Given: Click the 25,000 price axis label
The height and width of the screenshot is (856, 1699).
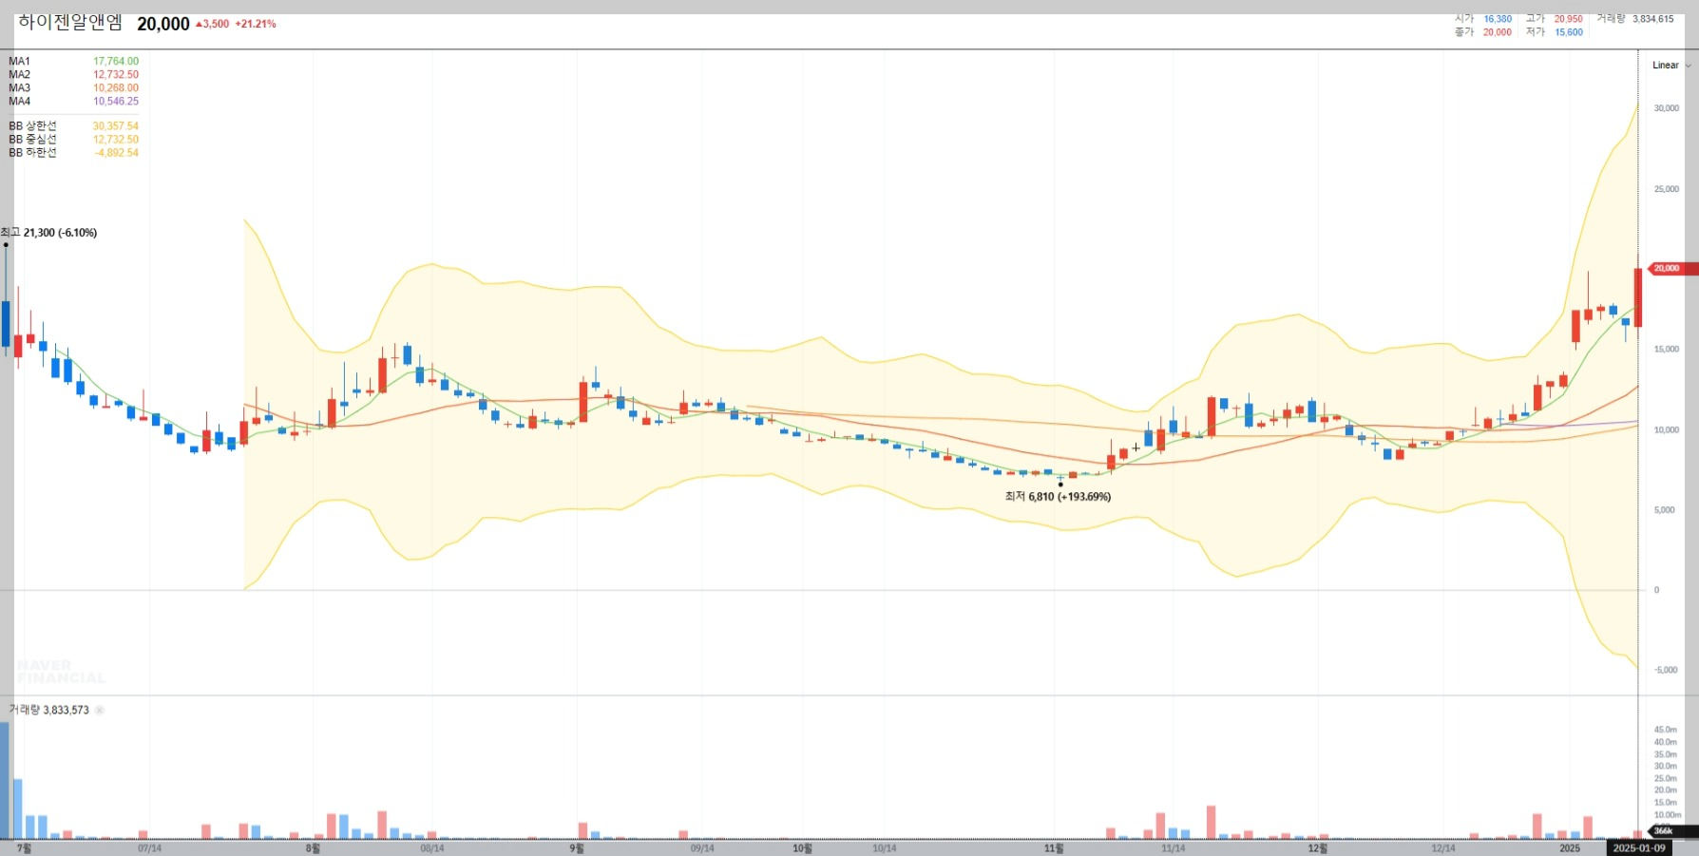Looking at the screenshot, I should click(1667, 189).
